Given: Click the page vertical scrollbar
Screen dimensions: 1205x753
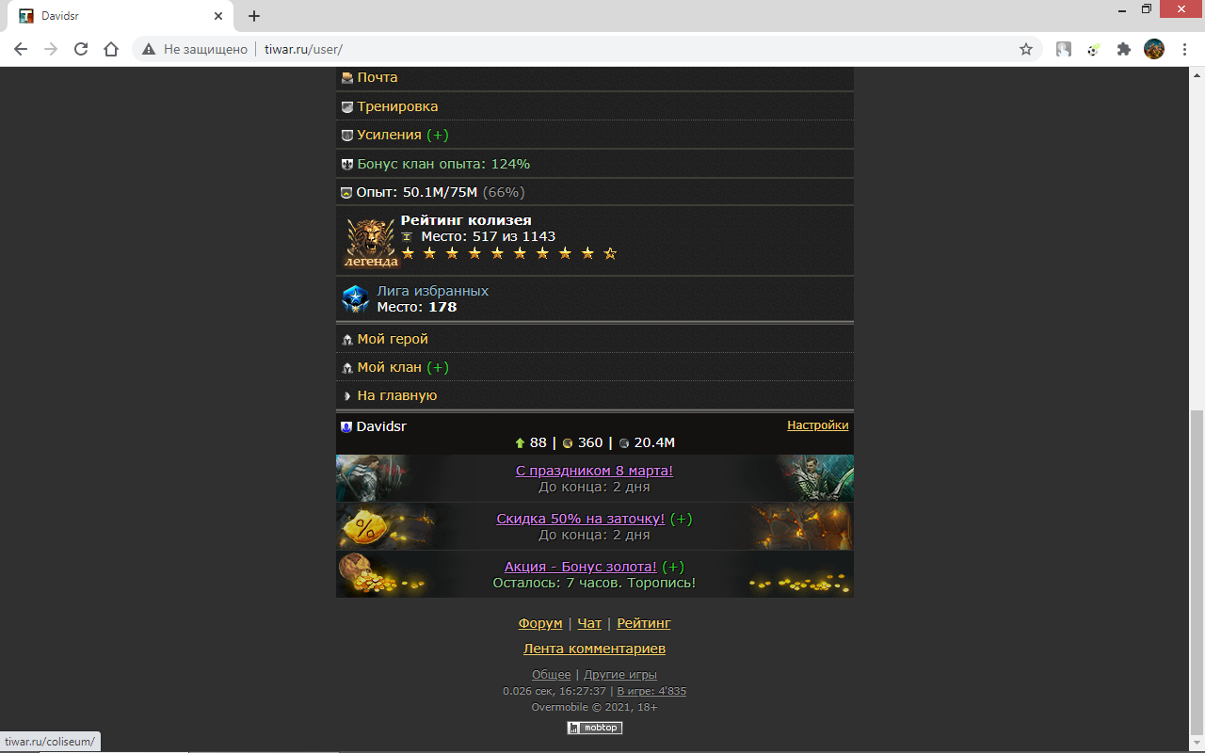Looking at the screenshot, I should click(1196, 565).
